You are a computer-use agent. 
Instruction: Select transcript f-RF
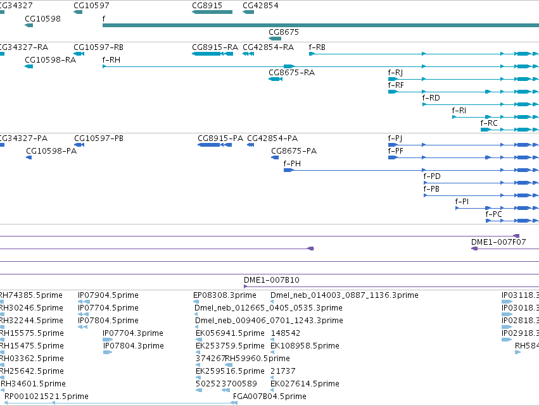pyautogui.click(x=396, y=85)
